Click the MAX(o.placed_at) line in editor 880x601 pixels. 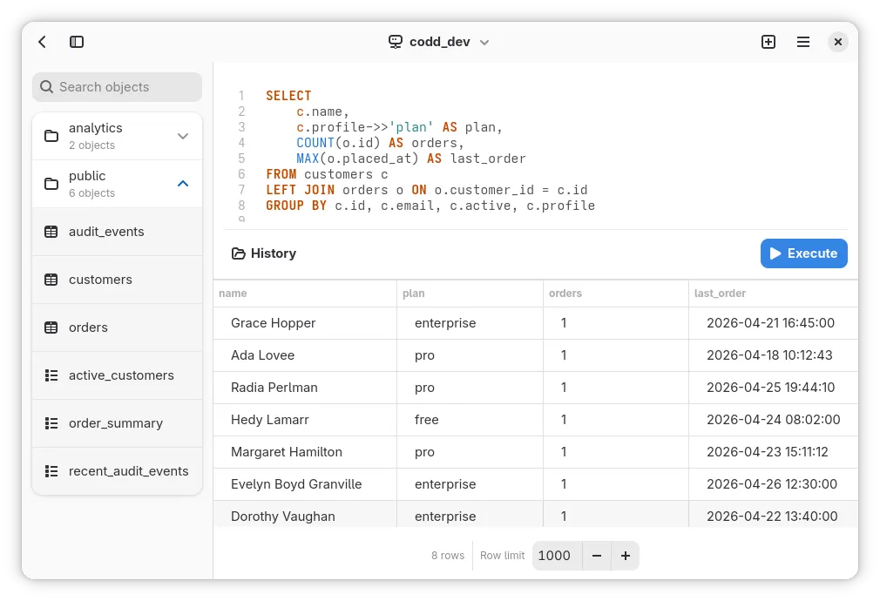411,159
